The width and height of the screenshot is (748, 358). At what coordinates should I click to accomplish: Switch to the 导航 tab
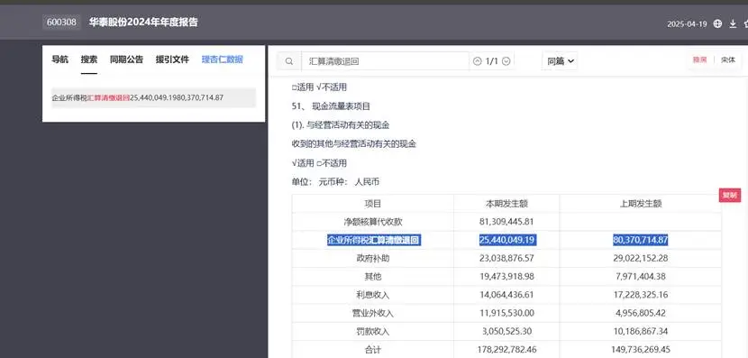[x=59, y=60]
